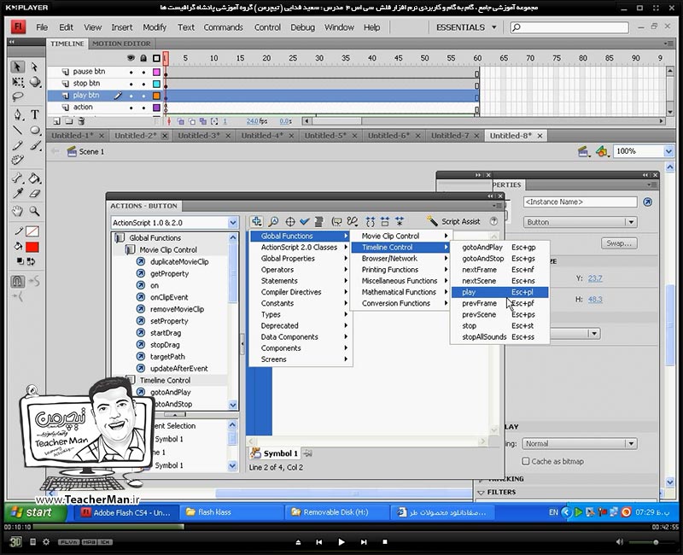Toggle Script Assist mode
The image size is (683, 555).
453,221
